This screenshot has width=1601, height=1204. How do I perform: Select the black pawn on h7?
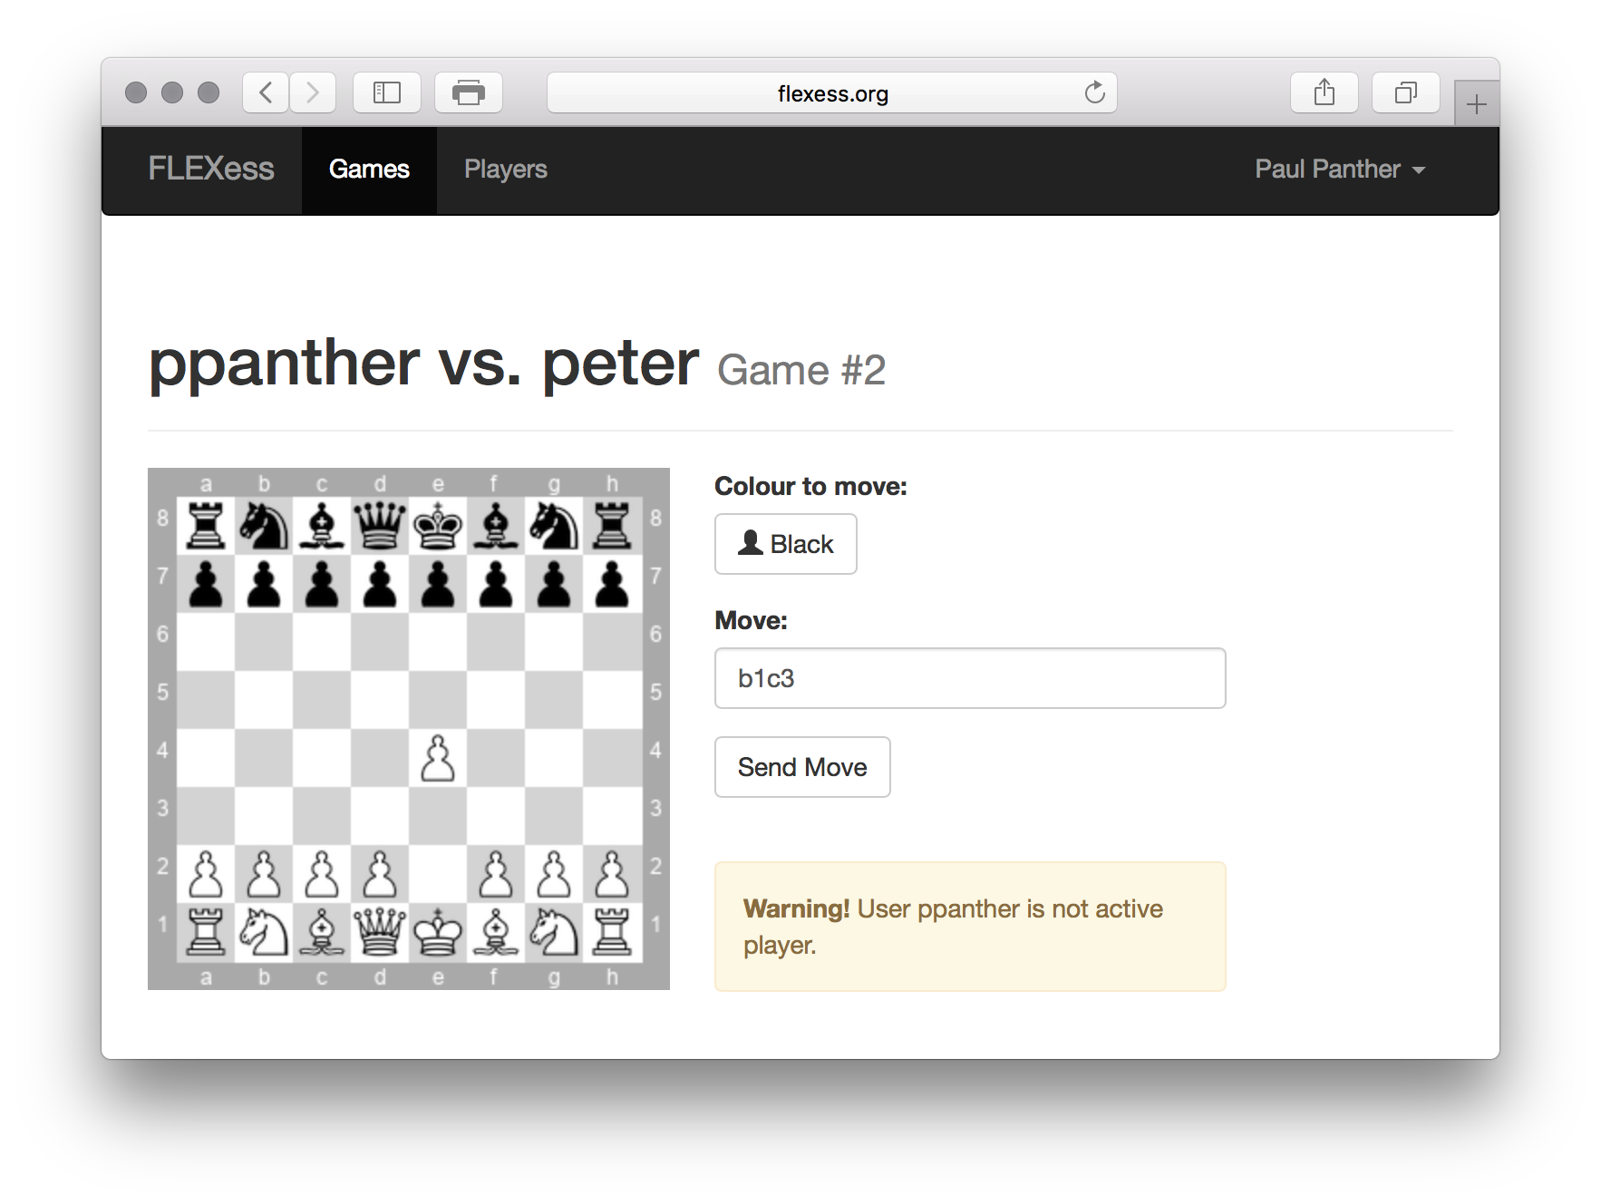612,584
